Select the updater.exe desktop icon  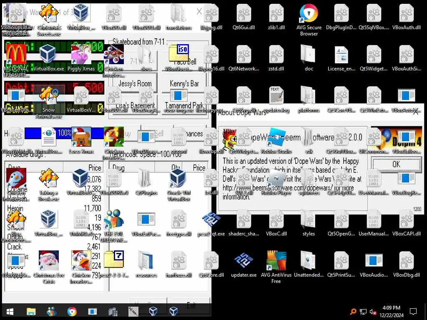click(244, 264)
